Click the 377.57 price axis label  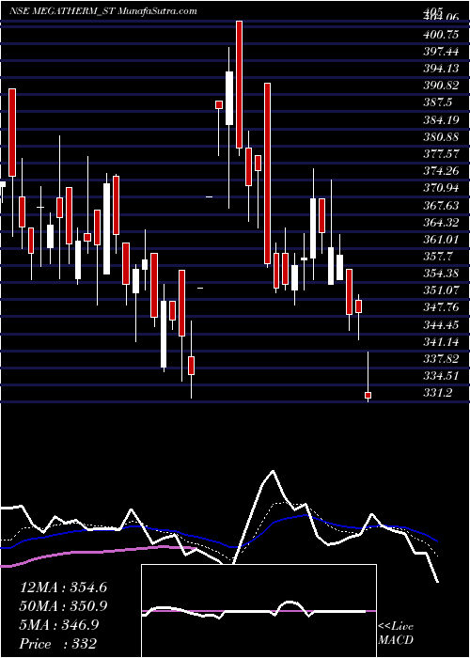(x=441, y=154)
